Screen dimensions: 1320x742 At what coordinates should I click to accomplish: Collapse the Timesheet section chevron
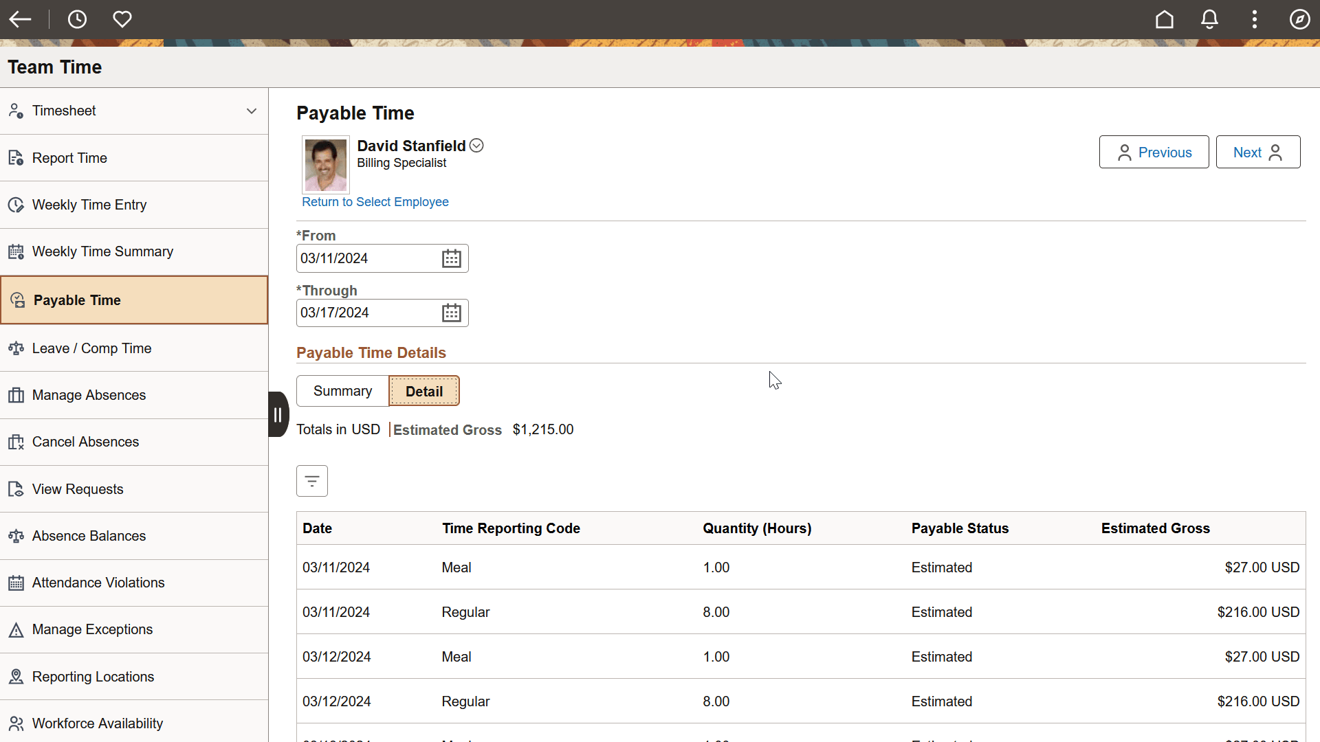pyautogui.click(x=252, y=111)
